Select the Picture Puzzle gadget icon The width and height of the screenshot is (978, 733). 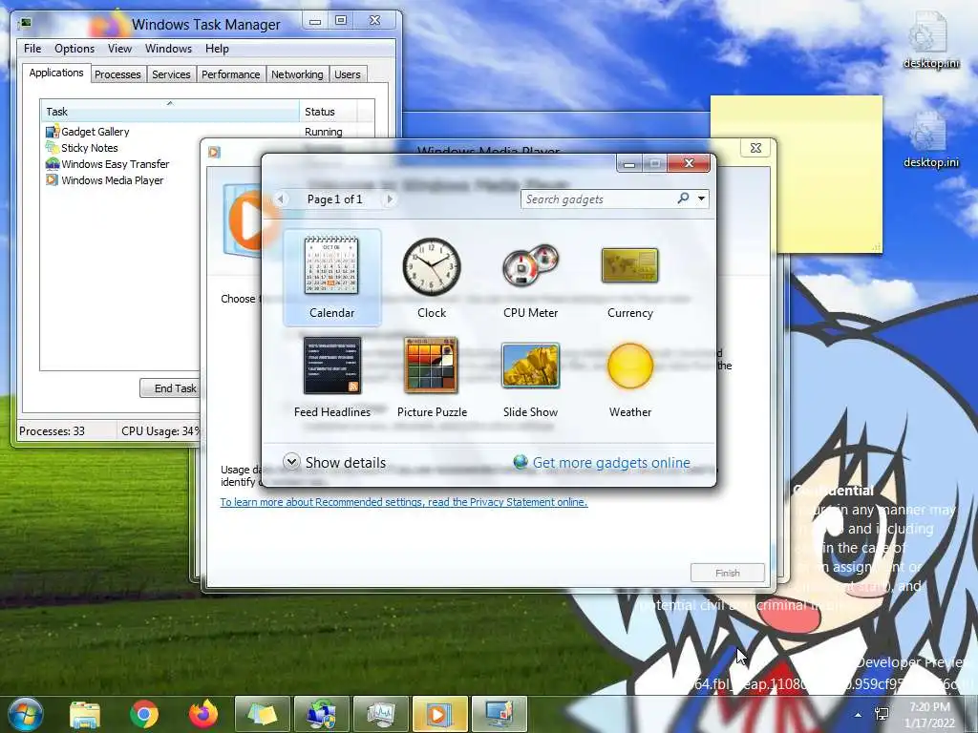[x=431, y=366]
